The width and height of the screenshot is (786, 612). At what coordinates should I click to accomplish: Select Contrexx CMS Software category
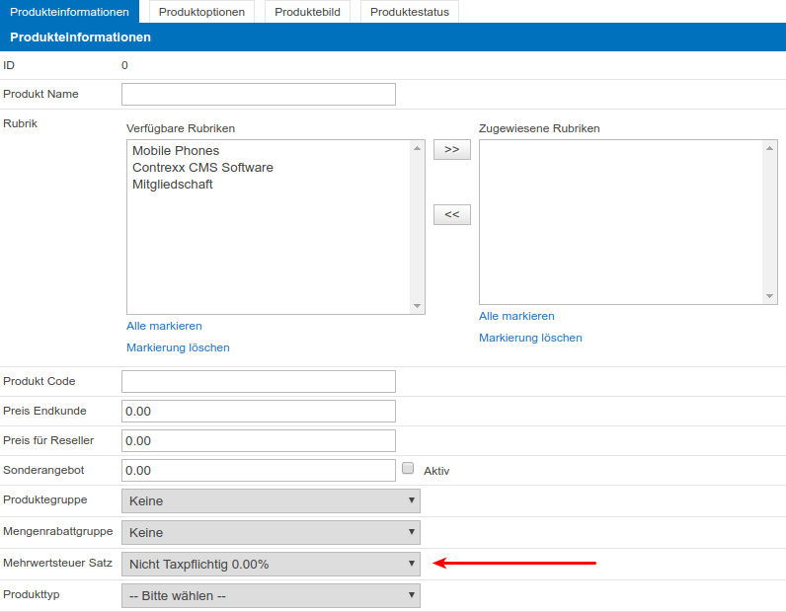pyautogui.click(x=202, y=168)
